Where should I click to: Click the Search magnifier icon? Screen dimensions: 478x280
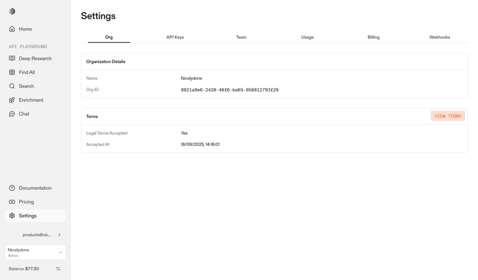tap(12, 86)
